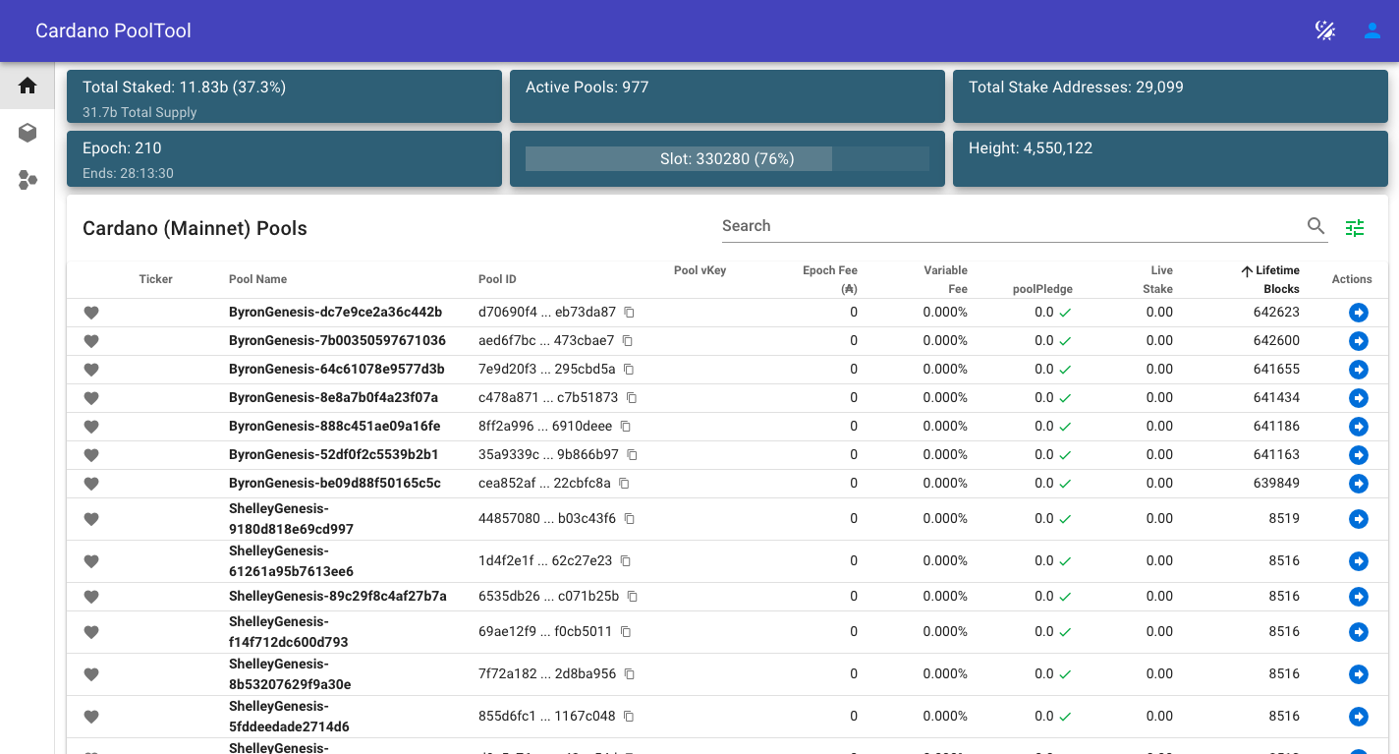Copy pool ID 7e9d20f3 ... 295cbd5a
The height and width of the screenshot is (754, 1399).
coord(629,370)
